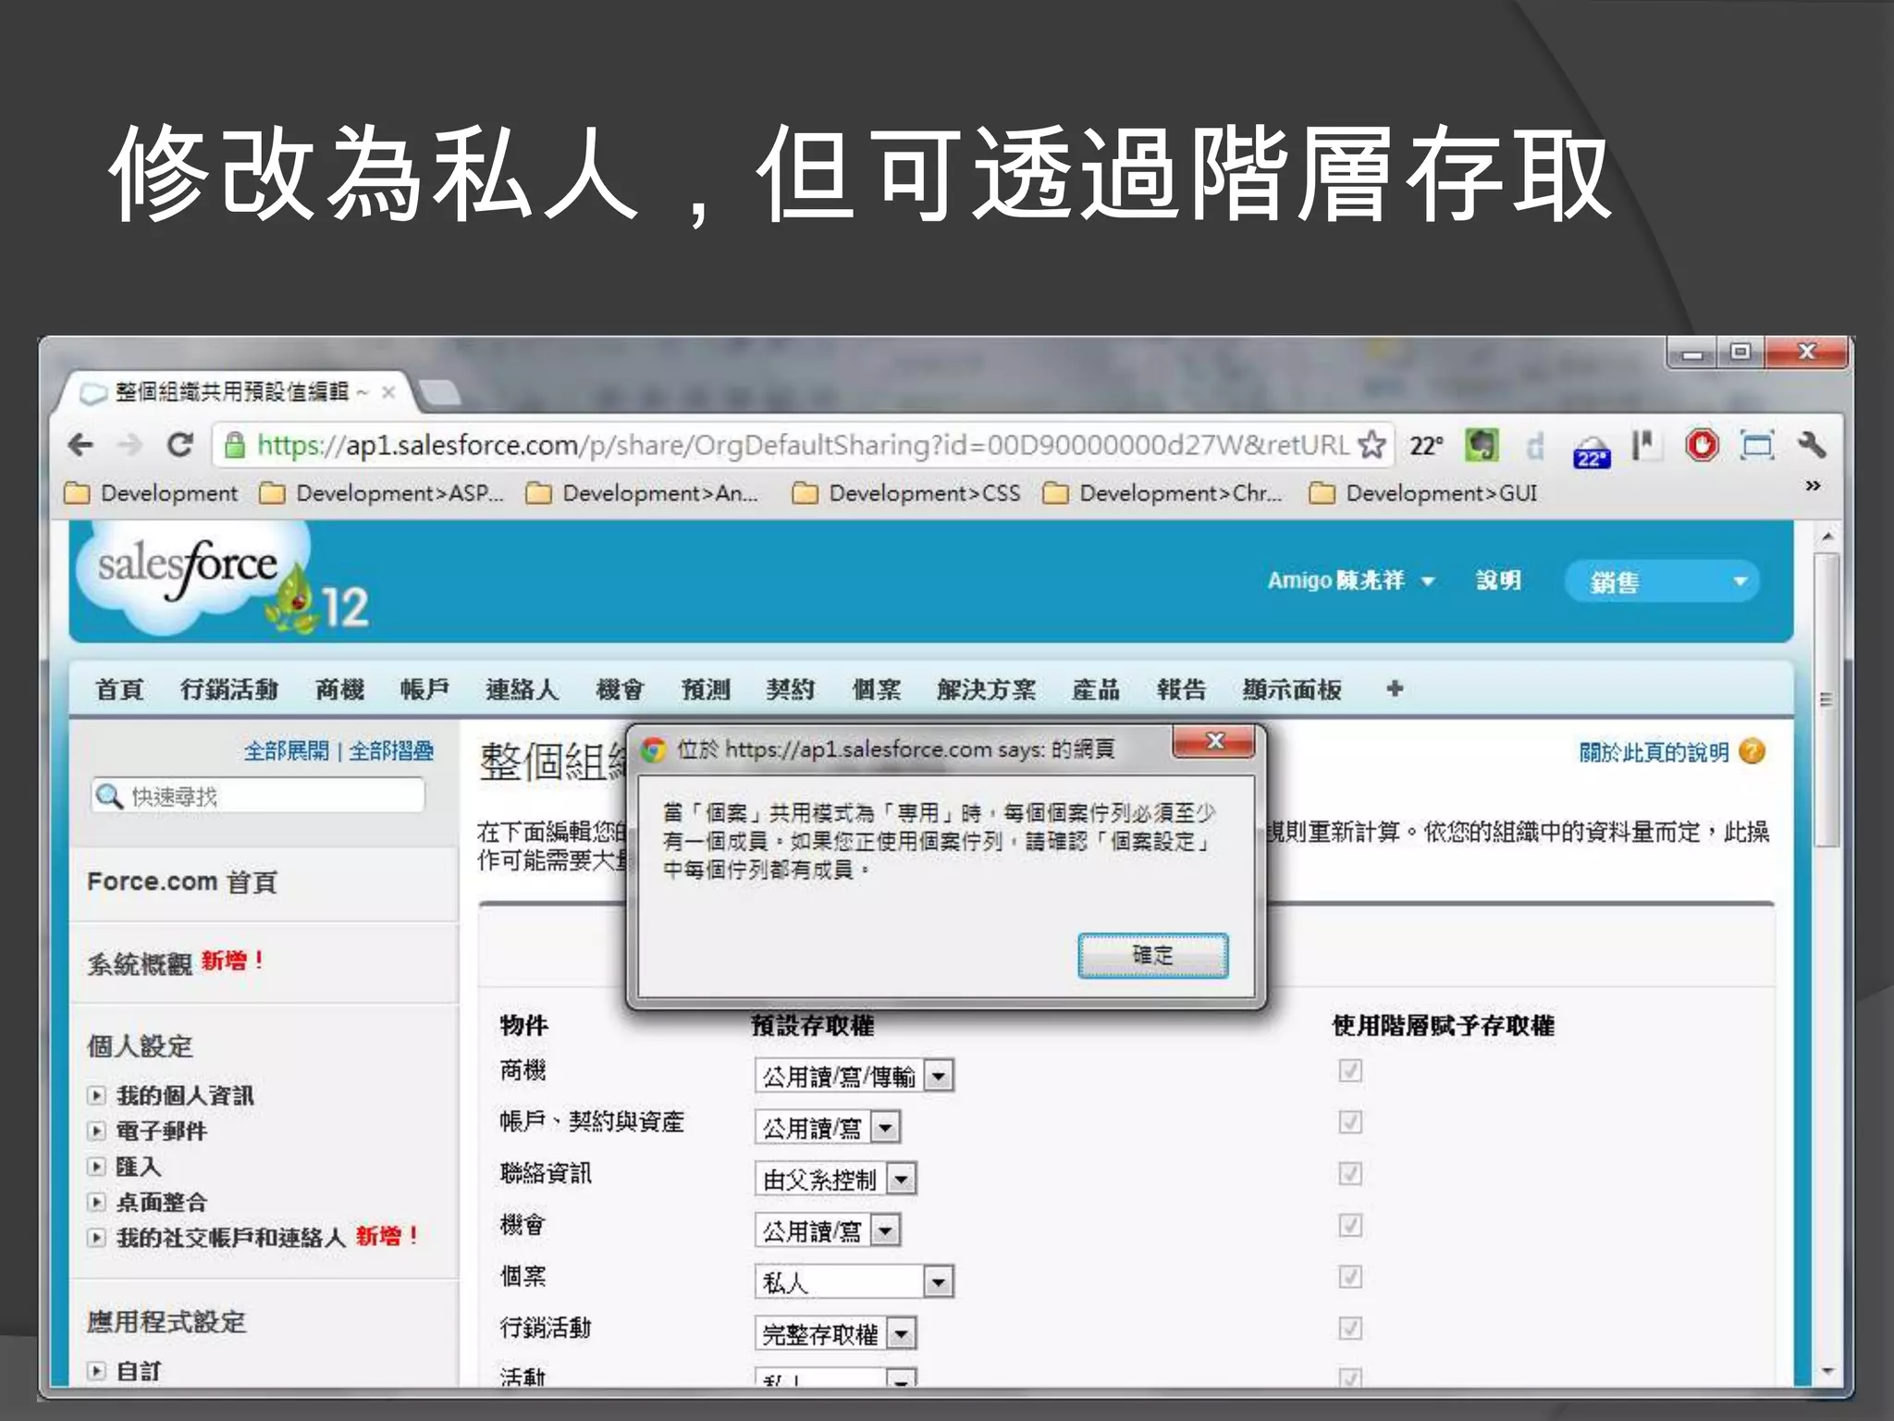Viewport: 1894px width, 1421px height.
Task: Expand 我的個人資訊 in sidebar
Action: [96, 1095]
